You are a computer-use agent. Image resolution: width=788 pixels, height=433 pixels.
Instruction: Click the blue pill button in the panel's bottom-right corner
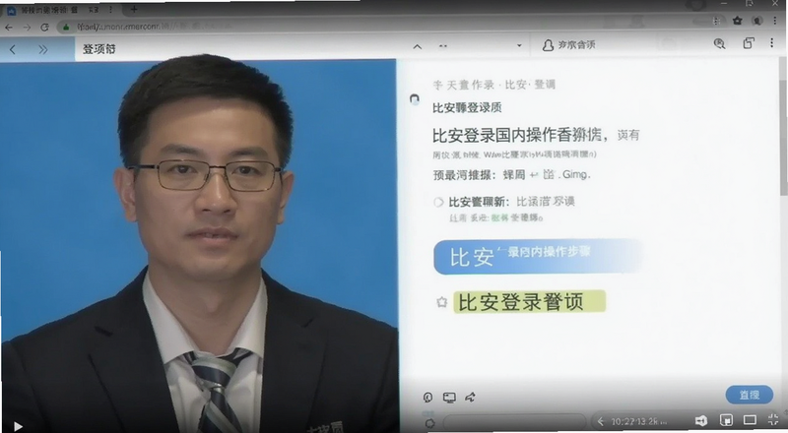click(x=750, y=395)
